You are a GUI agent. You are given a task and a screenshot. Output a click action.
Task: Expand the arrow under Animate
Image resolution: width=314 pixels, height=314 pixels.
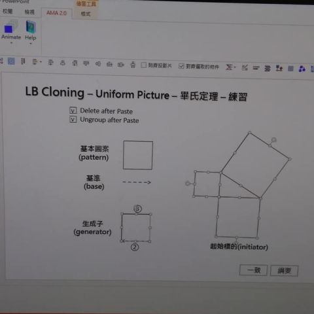[11, 43]
